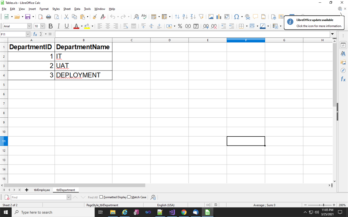Run the Spelling check
This screenshot has height=217, width=348.
click(144, 16)
